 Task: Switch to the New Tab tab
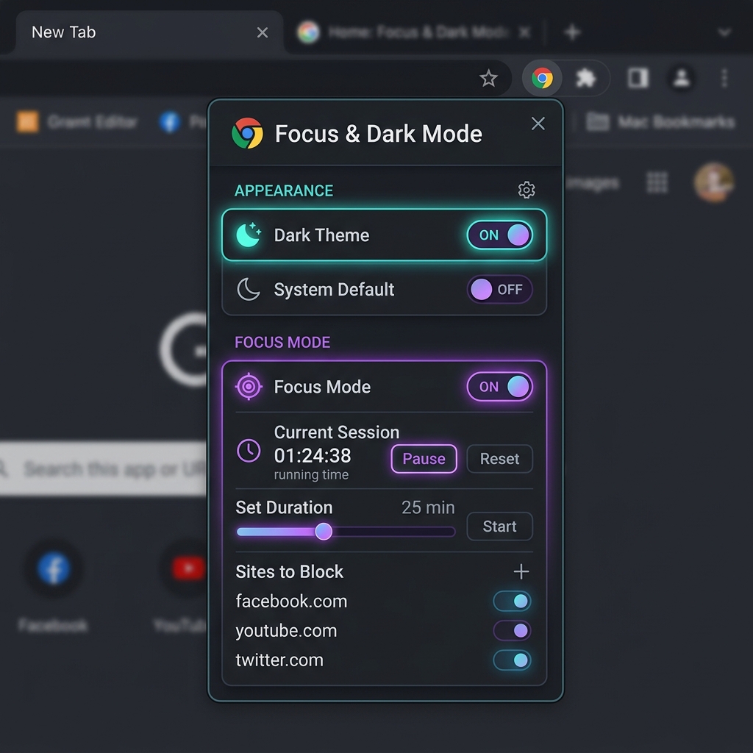[149, 32]
